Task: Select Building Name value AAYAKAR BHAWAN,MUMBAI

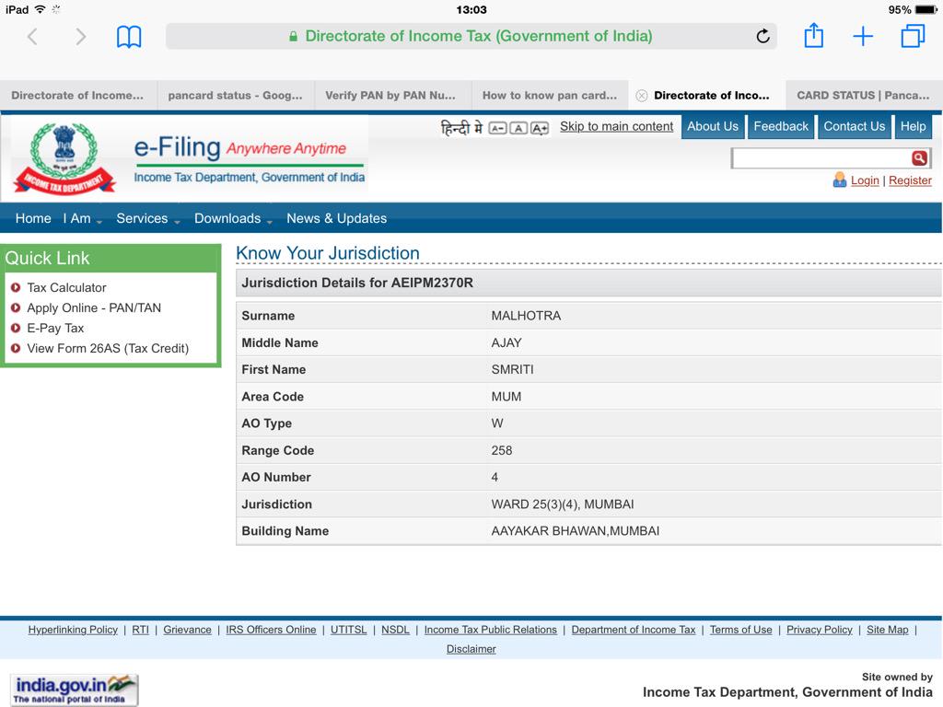Action: [x=575, y=531]
